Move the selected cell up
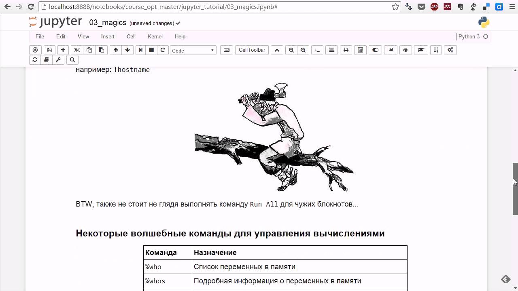The height and width of the screenshot is (291, 518). pos(116,50)
